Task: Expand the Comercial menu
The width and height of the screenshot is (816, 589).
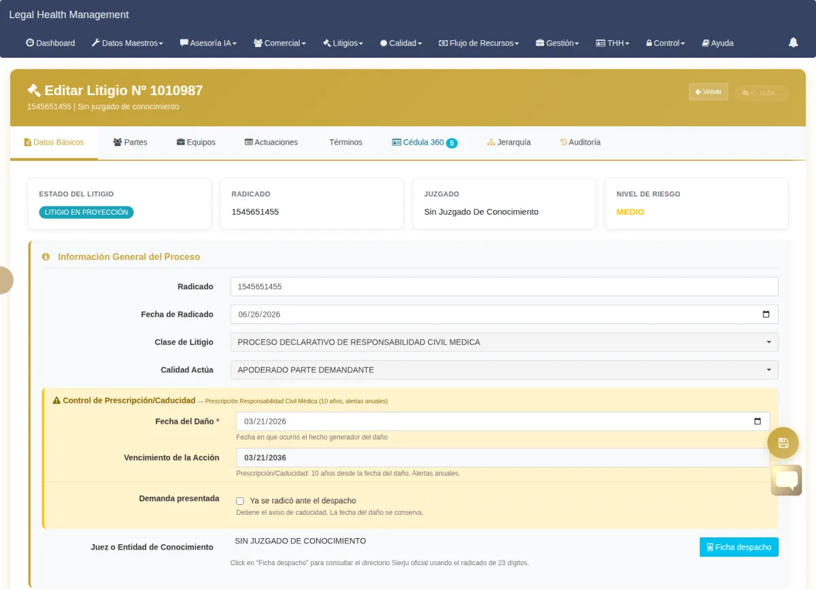Action: point(279,43)
